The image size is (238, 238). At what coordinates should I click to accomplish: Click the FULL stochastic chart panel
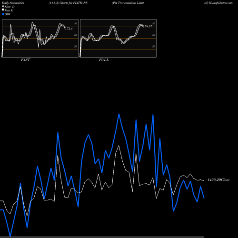118,38
